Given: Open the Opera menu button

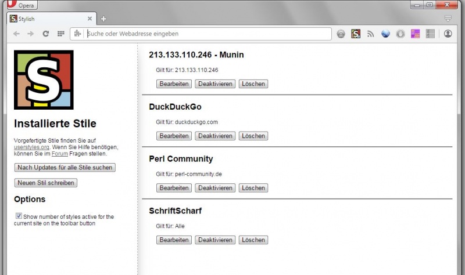Looking at the screenshot, I should tap(22, 5).
